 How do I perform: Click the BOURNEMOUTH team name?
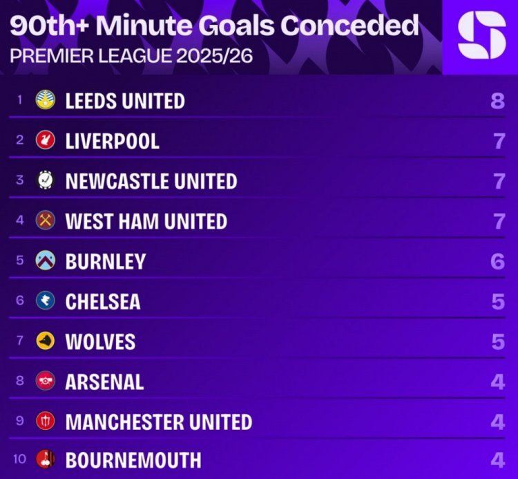[133, 460]
